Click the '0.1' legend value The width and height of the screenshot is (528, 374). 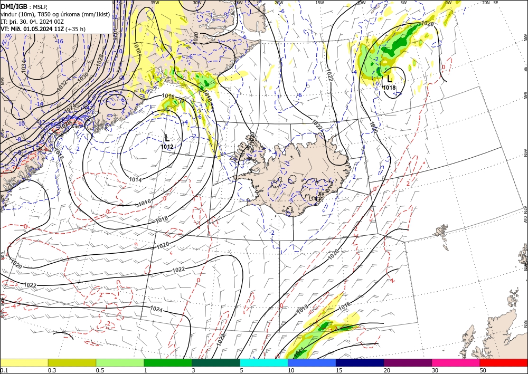coord(4,370)
